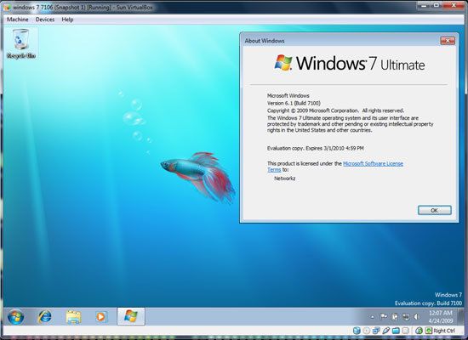The image size is (468, 340).
Task: Click the VirtualBox title bar icon
Action: pyautogui.click(x=7, y=7)
